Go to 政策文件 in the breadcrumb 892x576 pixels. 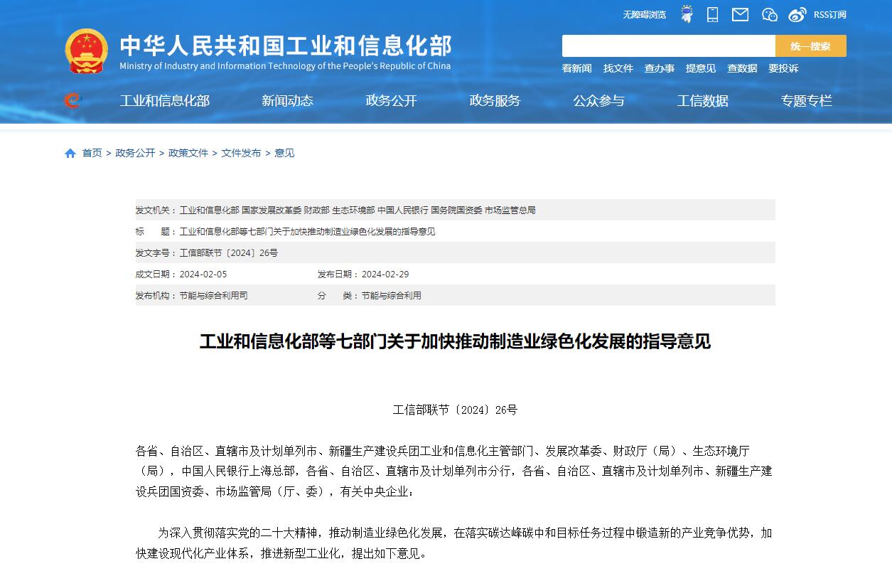coord(188,153)
